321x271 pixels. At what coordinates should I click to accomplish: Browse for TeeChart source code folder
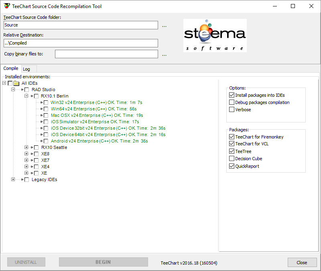pos(164,25)
